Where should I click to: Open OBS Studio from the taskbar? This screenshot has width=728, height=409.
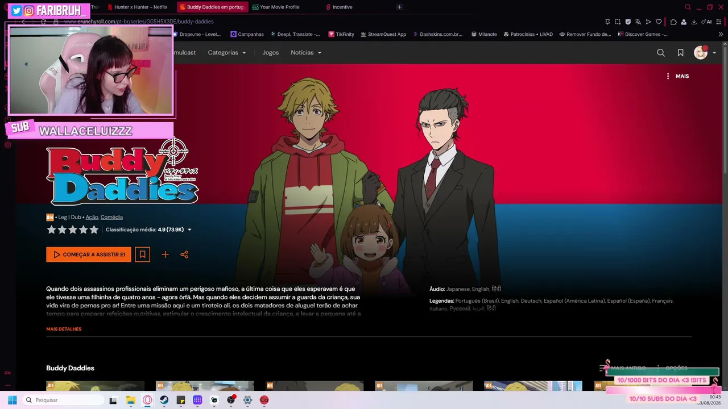231,400
